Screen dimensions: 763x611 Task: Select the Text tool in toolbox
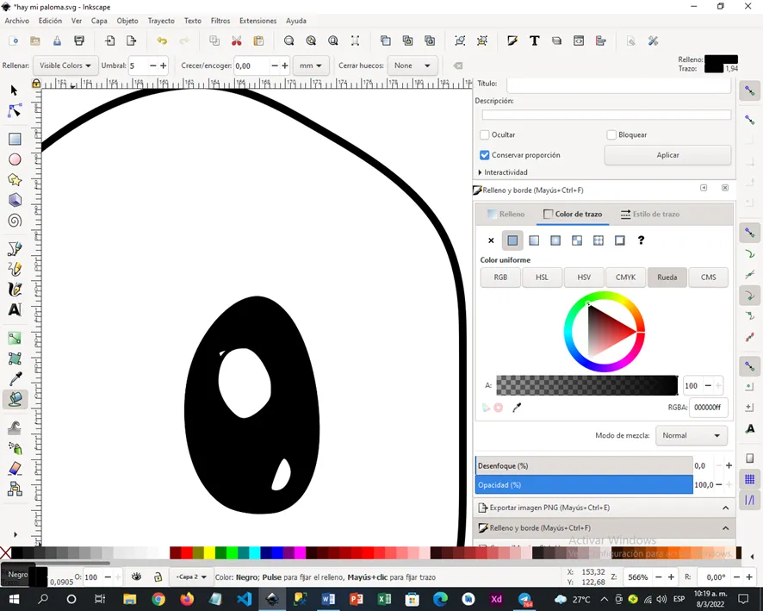(x=15, y=309)
